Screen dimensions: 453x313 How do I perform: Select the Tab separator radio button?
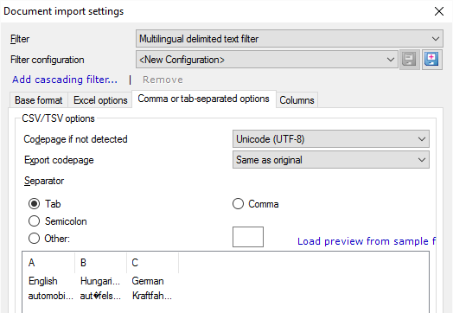pyautogui.click(x=34, y=204)
